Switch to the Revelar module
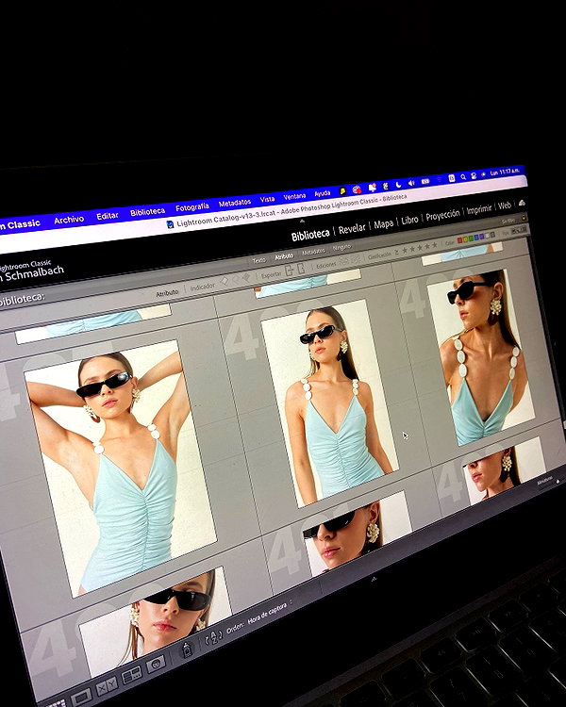This screenshot has width=566, height=707. tap(352, 229)
